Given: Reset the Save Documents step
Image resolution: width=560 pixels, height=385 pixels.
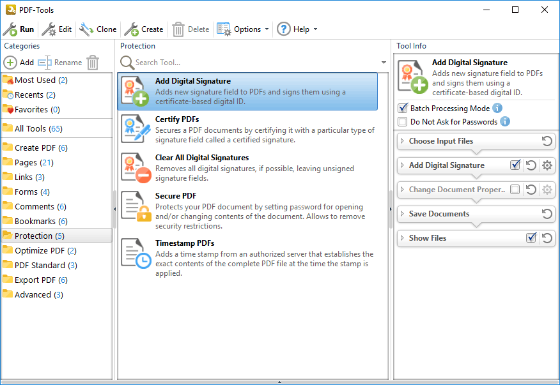Looking at the screenshot, I should 547,214.
